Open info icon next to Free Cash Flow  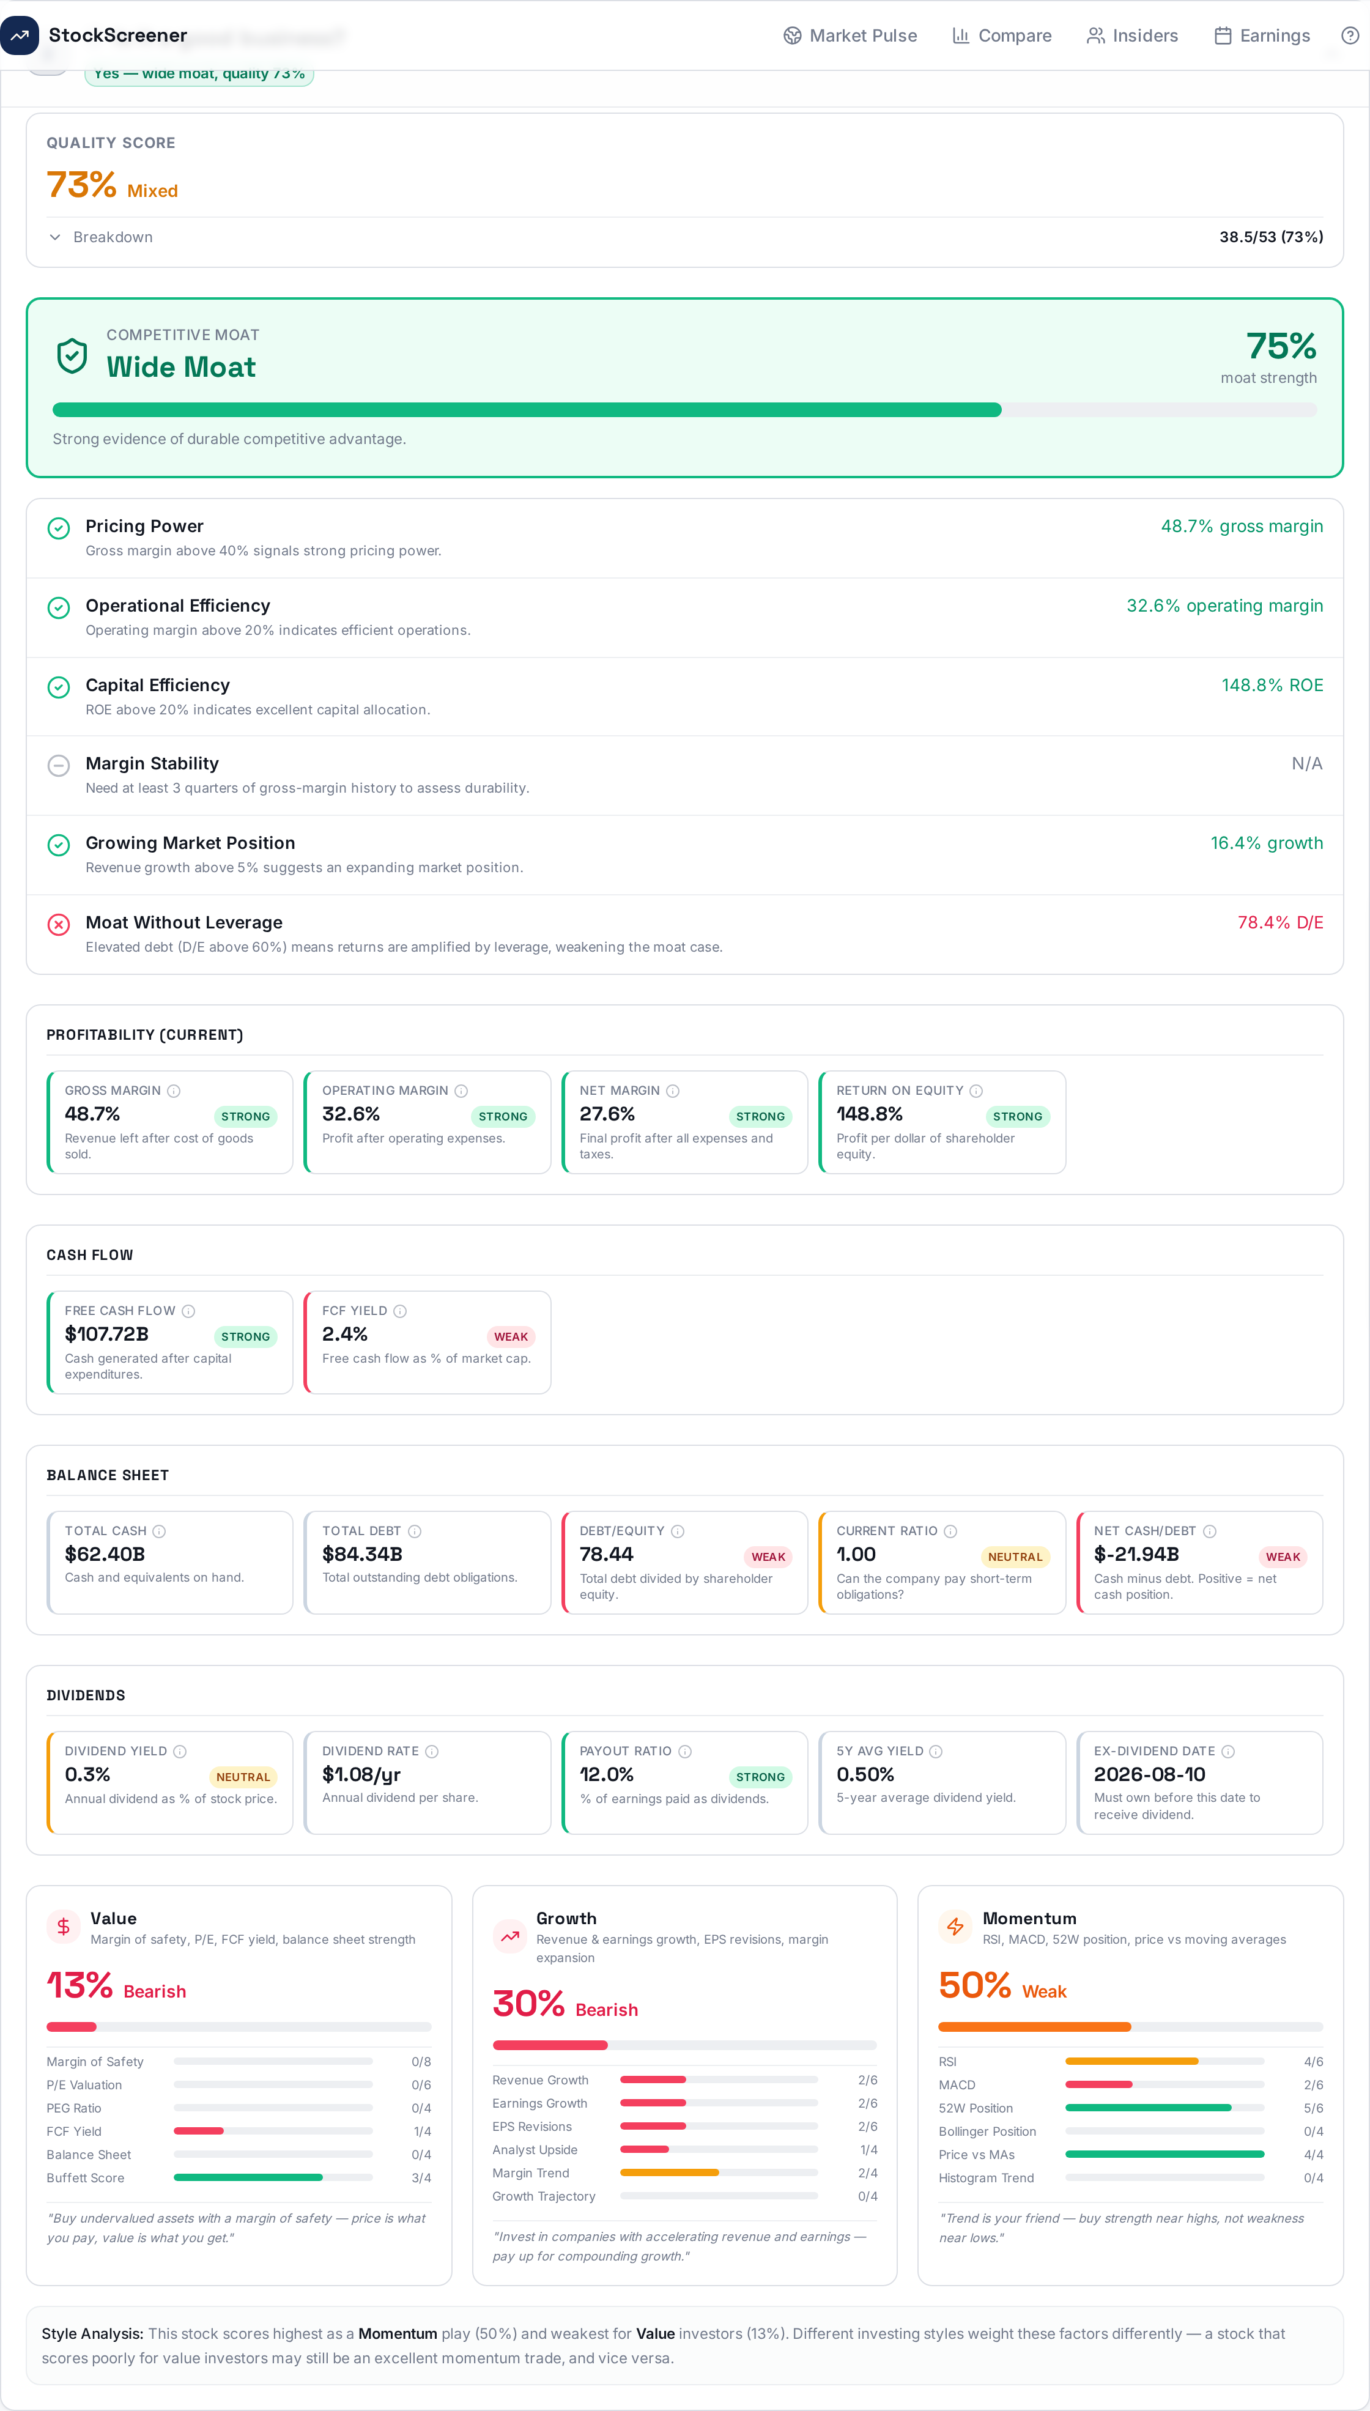188,1311
